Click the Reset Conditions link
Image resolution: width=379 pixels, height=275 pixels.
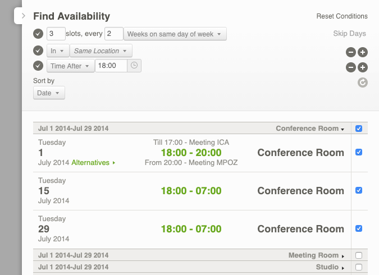pos(342,16)
